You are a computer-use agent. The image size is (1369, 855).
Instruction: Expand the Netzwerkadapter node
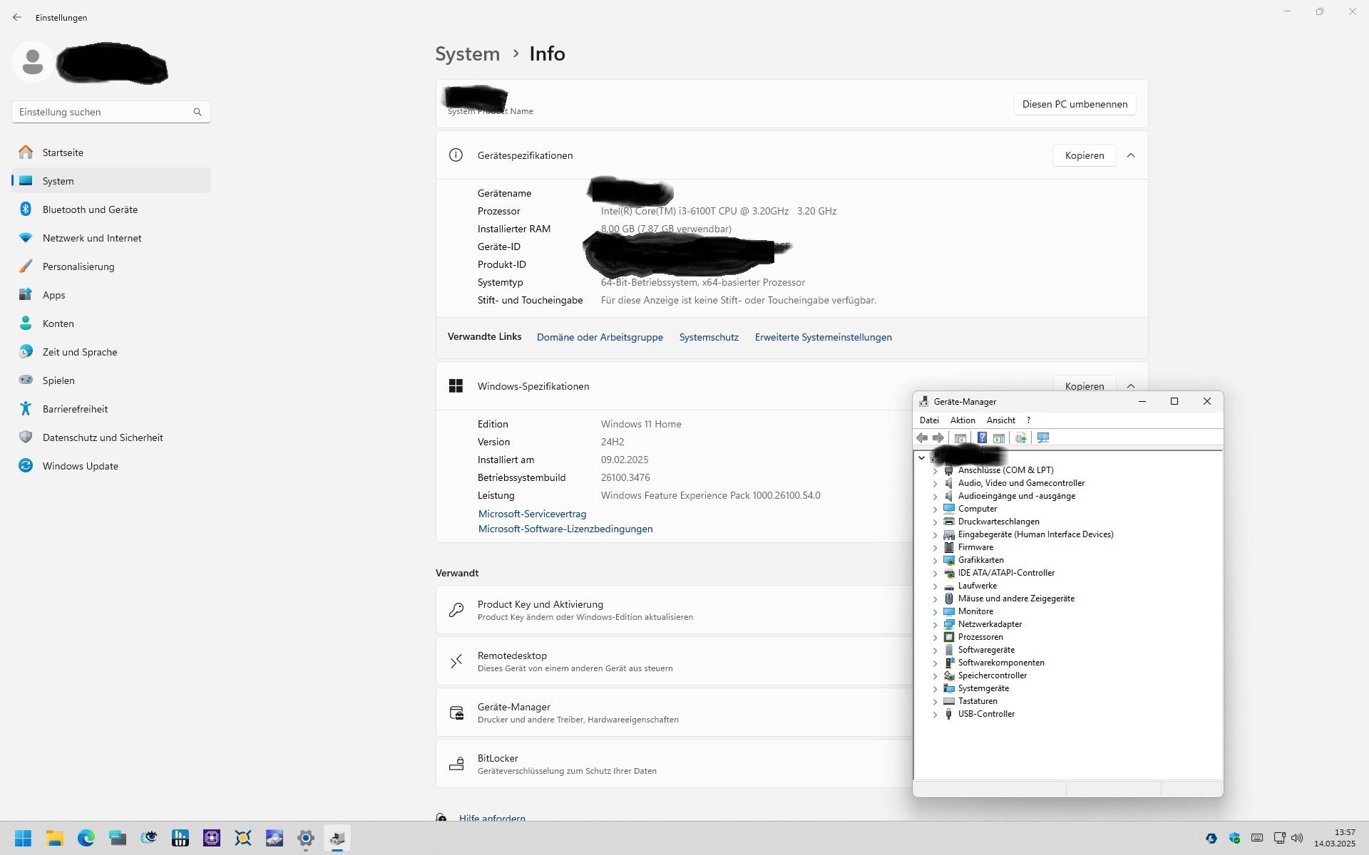935,624
